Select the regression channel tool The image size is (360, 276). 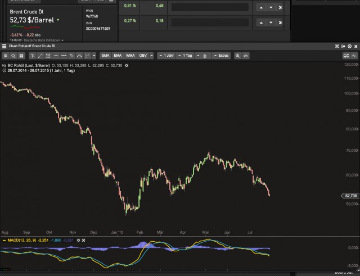[87, 56]
